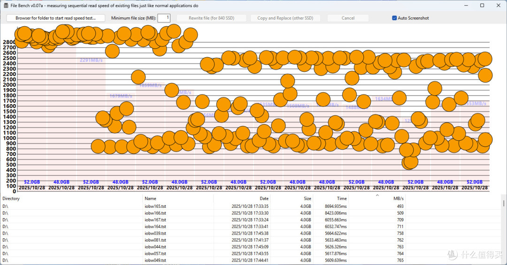Click the 709 MB/s speed value
The height and width of the screenshot is (265, 507).
pyautogui.click(x=400, y=220)
